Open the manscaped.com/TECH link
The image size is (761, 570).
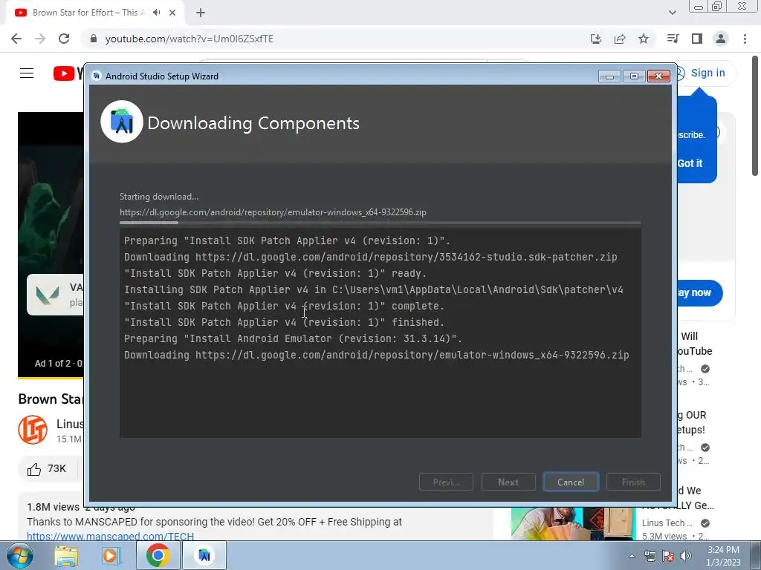[110, 537]
